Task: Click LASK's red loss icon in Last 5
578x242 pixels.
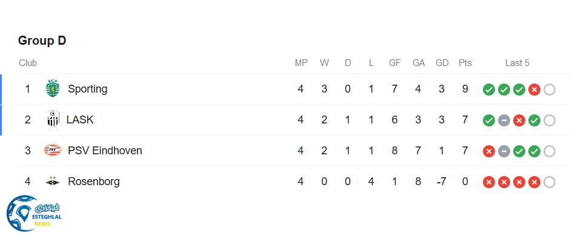Action: click(x=519, y=120)
